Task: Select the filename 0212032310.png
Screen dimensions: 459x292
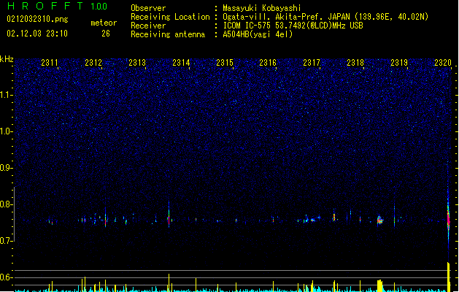Action: coord(37,19)
